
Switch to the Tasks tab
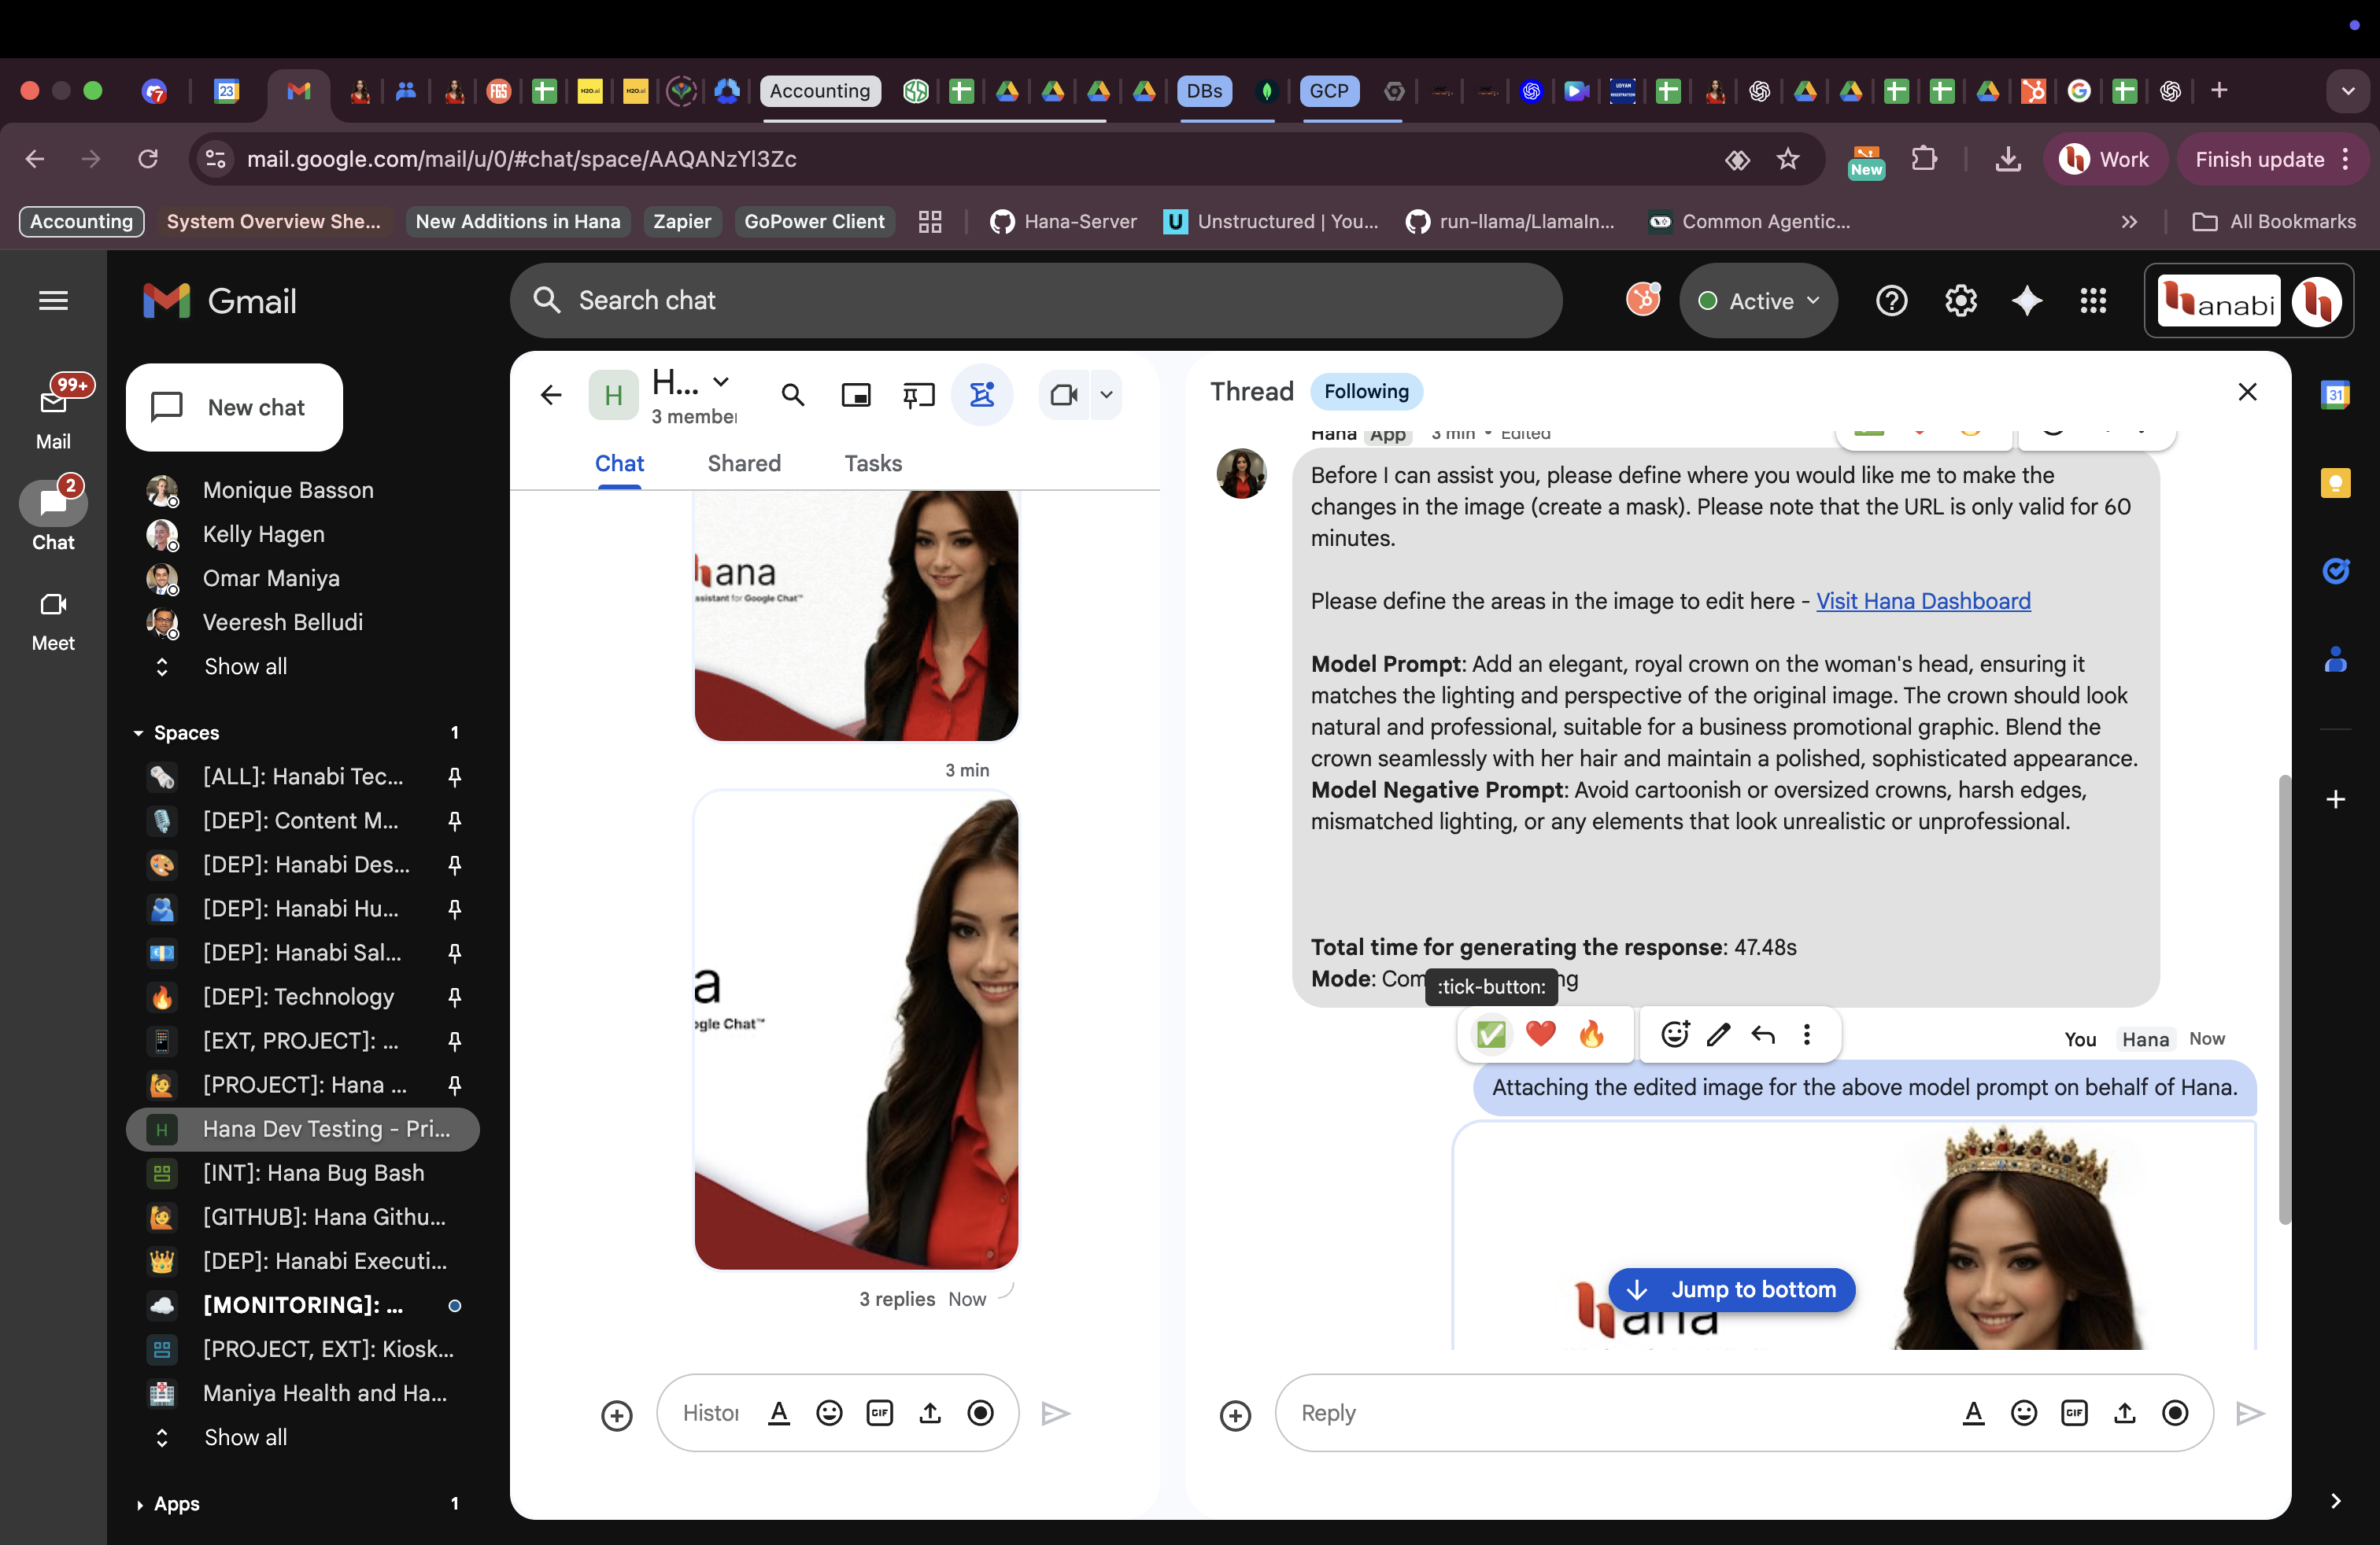click(x=873, y=463)
